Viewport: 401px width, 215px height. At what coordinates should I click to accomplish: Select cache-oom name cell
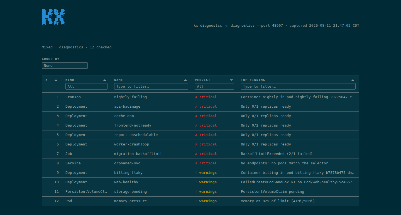(x=124, y=116)
